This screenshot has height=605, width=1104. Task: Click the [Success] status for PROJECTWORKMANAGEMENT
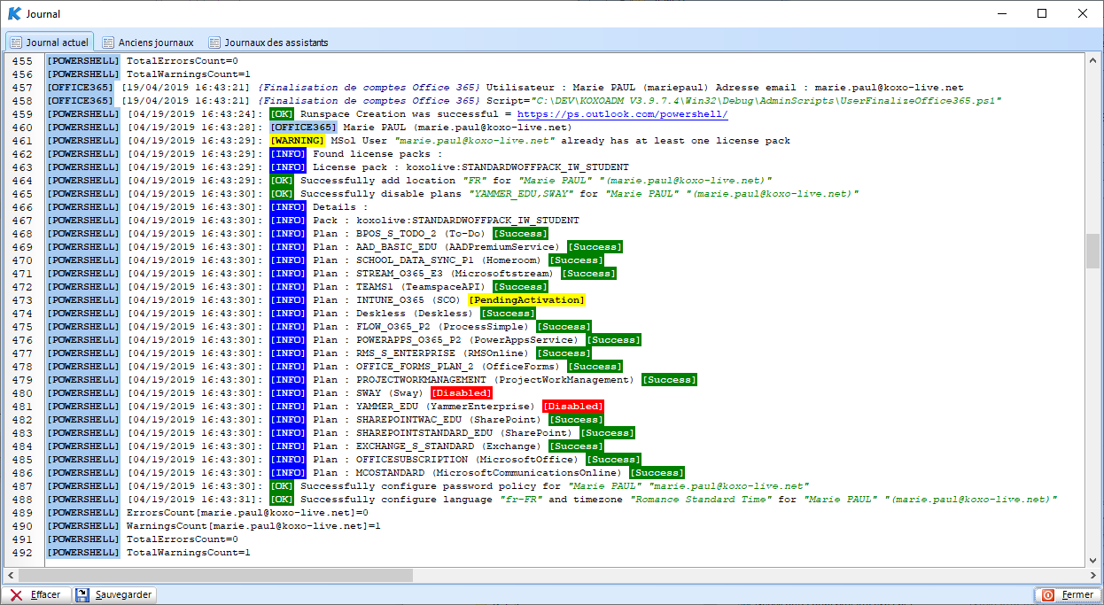tap(669, 380)
